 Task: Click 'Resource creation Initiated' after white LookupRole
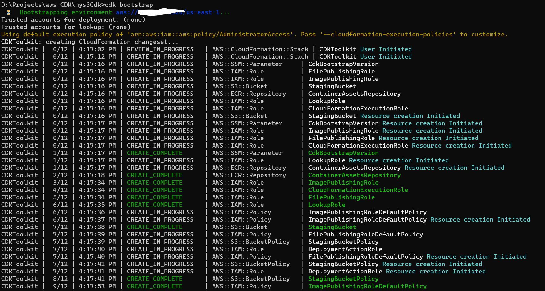[x=399, y=160]
